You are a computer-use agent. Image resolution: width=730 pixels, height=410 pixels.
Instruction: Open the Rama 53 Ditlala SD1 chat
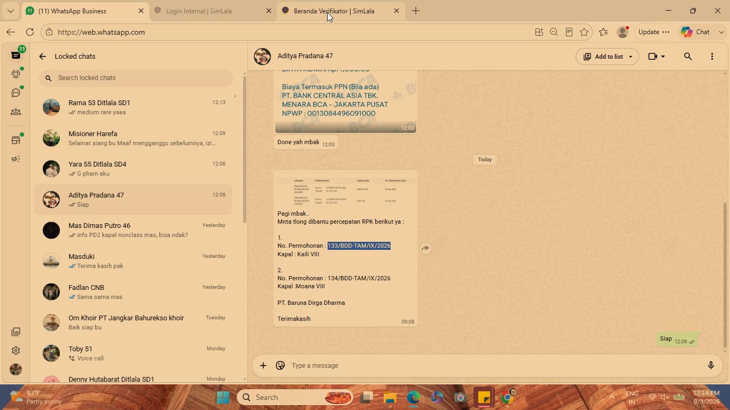point(134,107)
